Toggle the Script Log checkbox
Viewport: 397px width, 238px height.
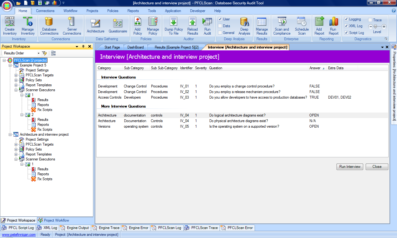(346, 33)
